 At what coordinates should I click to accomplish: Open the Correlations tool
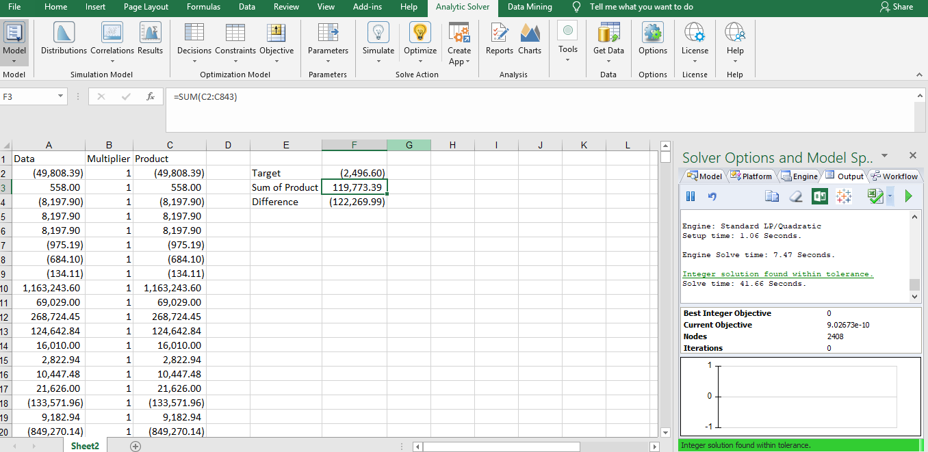coord(112,42)
